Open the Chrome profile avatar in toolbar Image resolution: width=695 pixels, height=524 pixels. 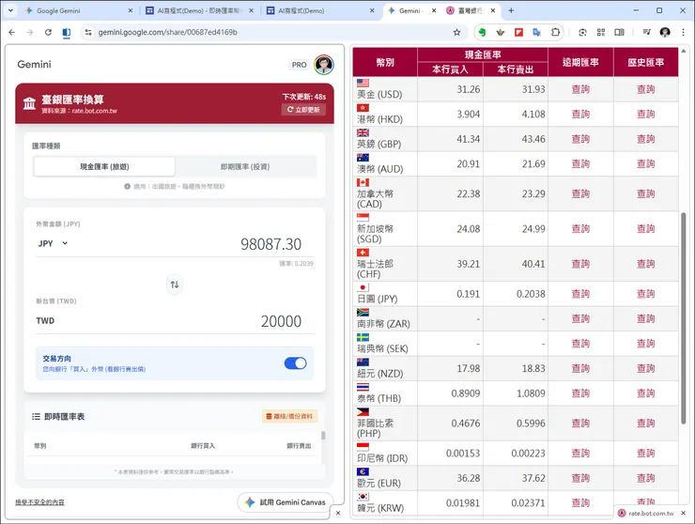[665, 32]
